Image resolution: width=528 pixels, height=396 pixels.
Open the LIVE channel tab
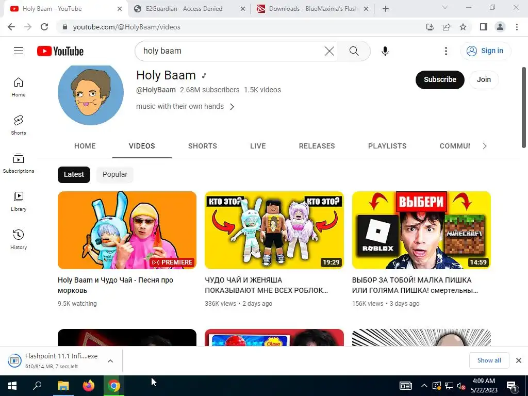[x=258, y=146]
